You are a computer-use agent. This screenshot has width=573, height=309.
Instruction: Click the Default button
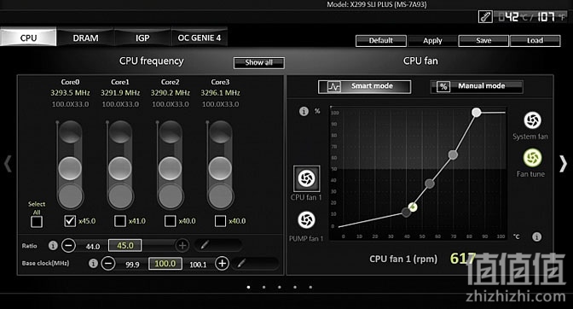click(381, 41)
